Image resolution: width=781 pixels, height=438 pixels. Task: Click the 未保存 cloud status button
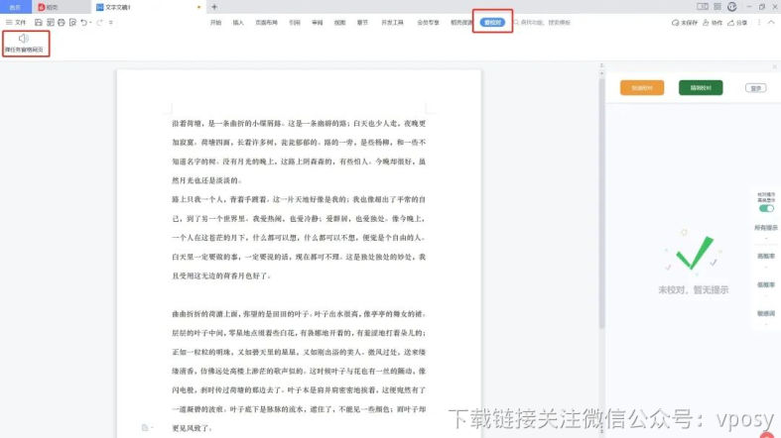[685, 23]
